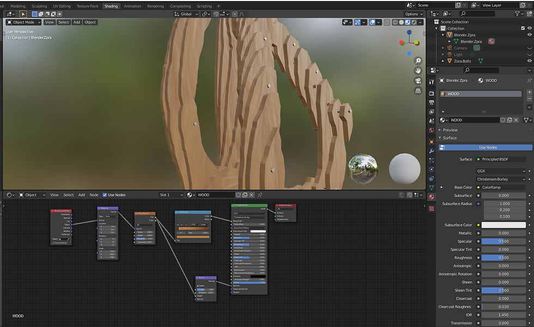Open the Node menu in node editor
Image resolution: width=534 pixels, height=327 pixels.
pyautogui.click(x=94, y=195)
